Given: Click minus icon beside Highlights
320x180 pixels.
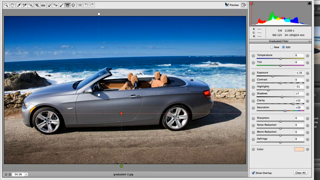Looking at the screenshot, I should tap(253, 87).
